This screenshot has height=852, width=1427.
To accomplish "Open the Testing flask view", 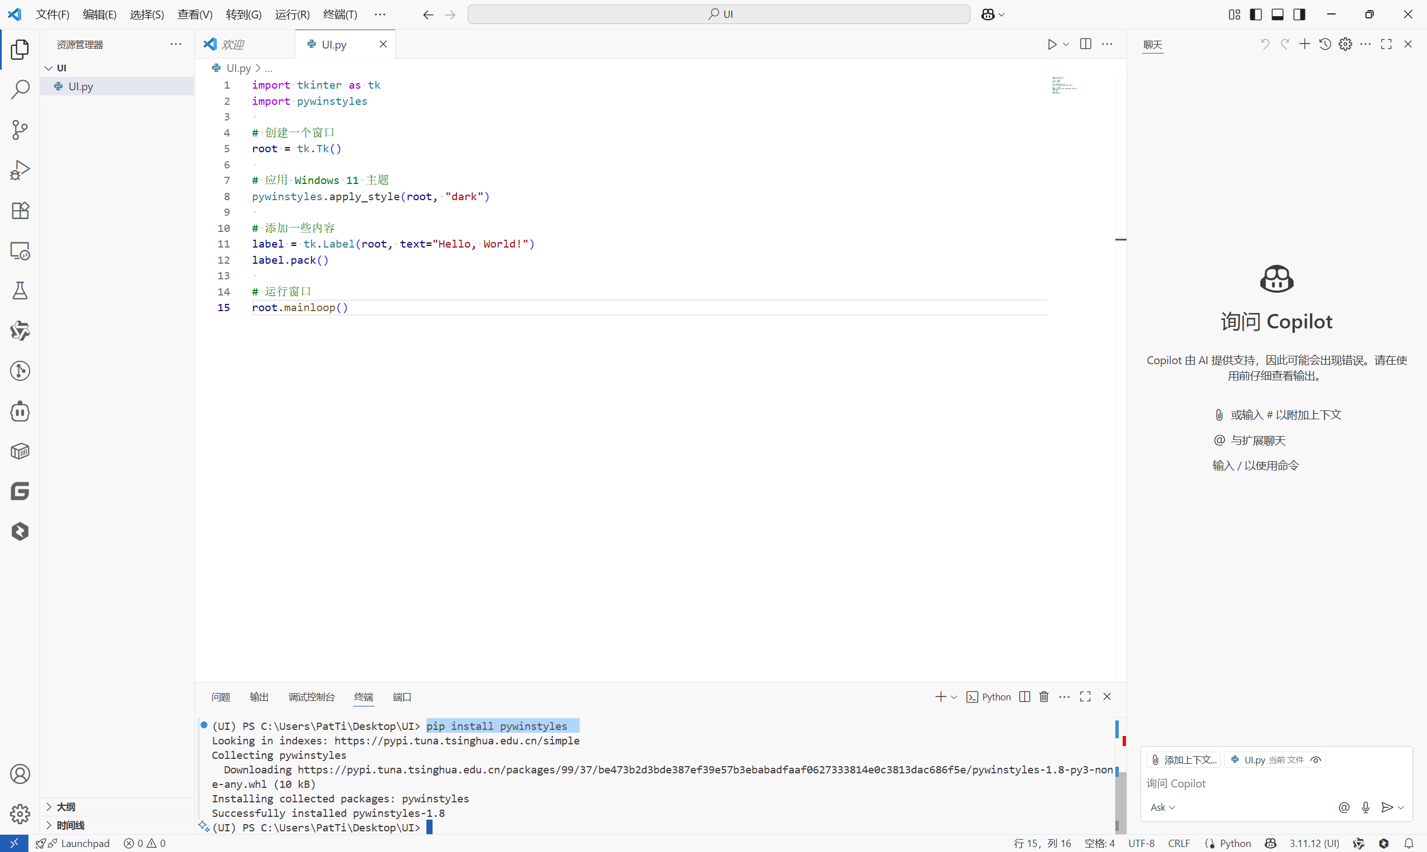I will pyautogui.click(x=20, y=291).
